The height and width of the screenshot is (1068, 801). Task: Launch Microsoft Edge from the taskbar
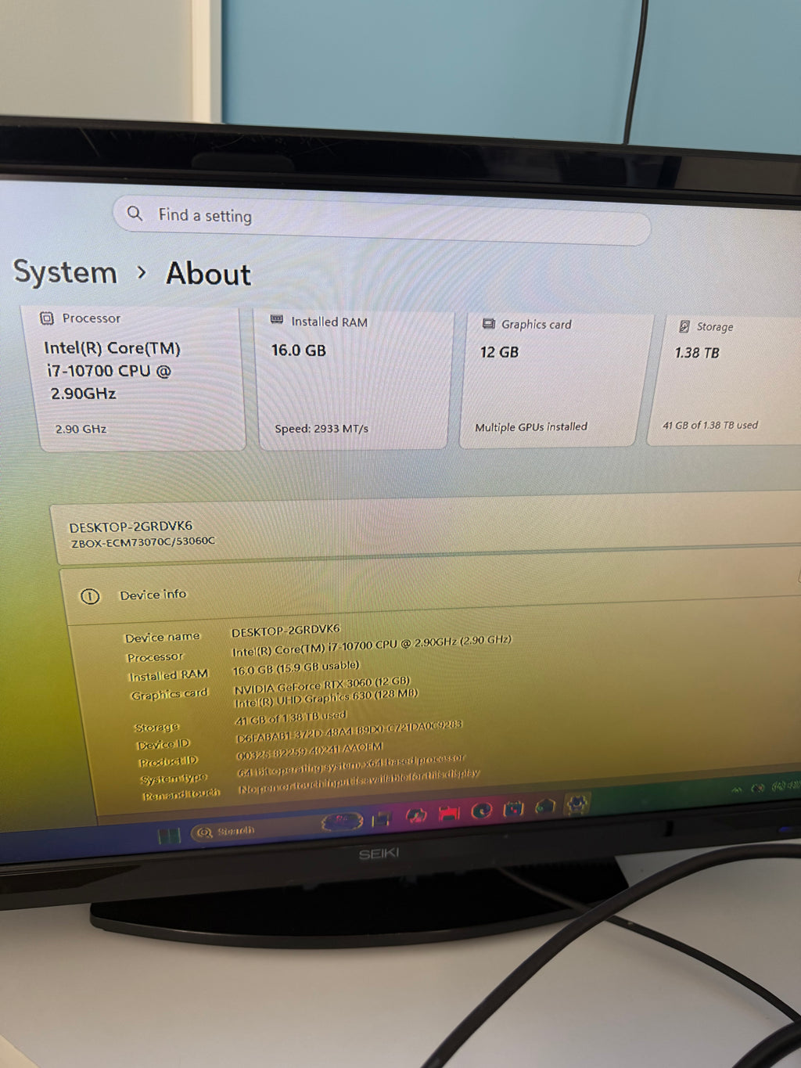click(481, 811)
